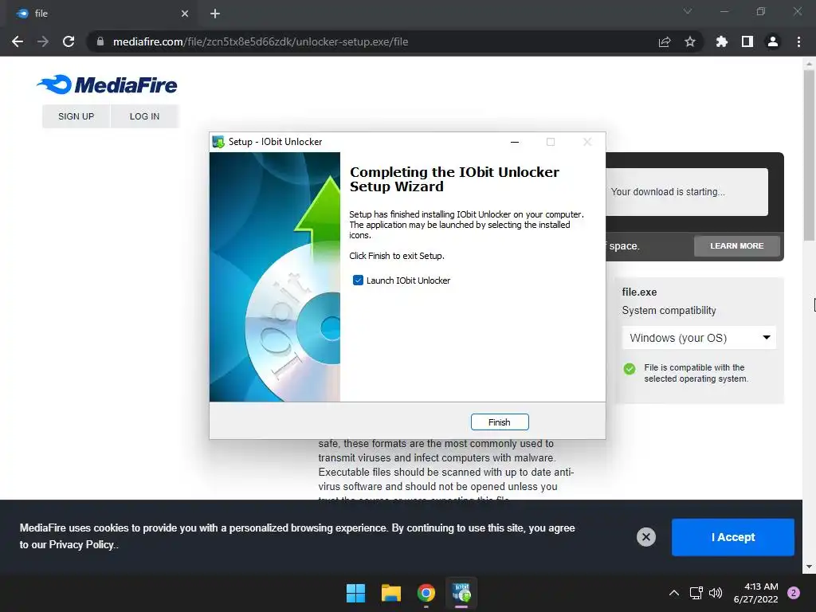Open the Windows (your OS) dropdown
The height and width of the screenshot is (612, 816).
[699, 338]
